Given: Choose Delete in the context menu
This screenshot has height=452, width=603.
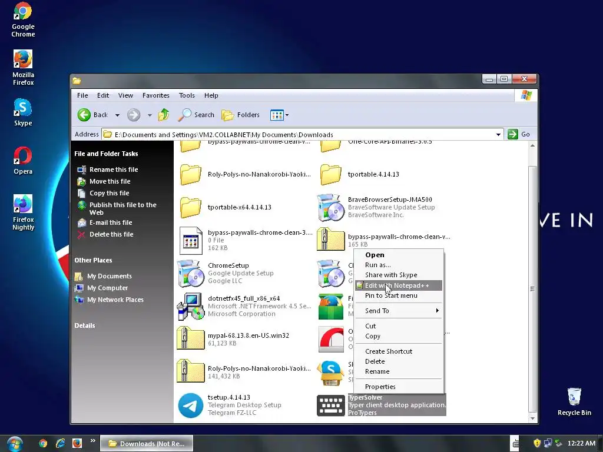Looking at the screenshot, I should pos(399,361).
